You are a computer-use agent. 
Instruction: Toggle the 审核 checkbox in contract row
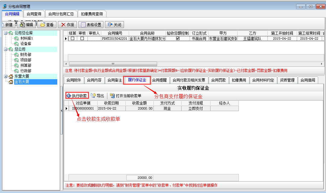coord(82,39)
